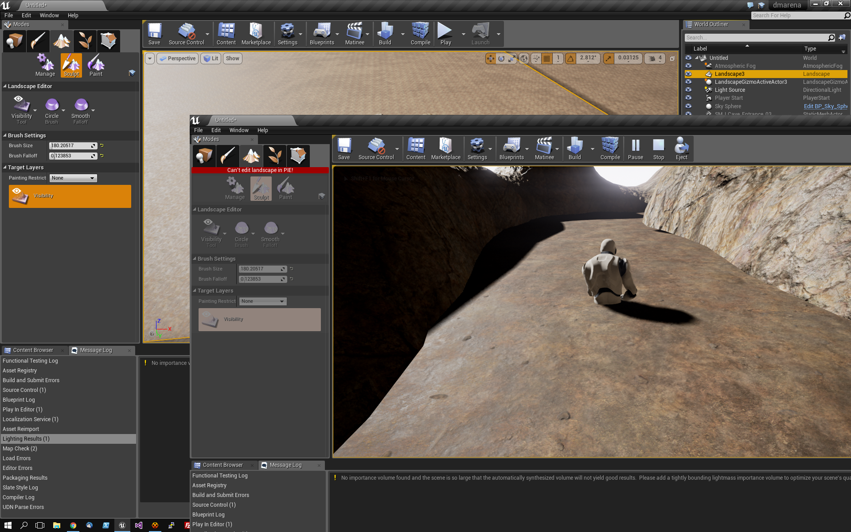Open Chrome from Windows taskbar
The width and height of the screenshot is (851, 532).
73,525
